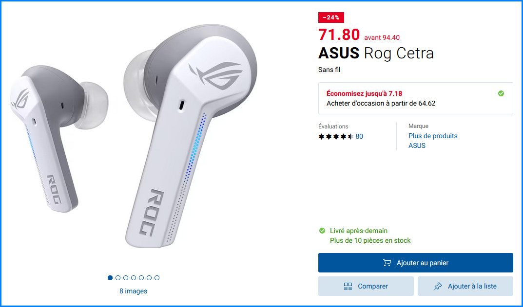Select the second image carousel dot

pos(118,278)
